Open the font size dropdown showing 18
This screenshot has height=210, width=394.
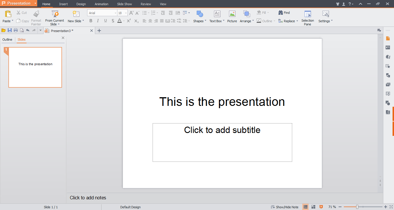[126, 13]
